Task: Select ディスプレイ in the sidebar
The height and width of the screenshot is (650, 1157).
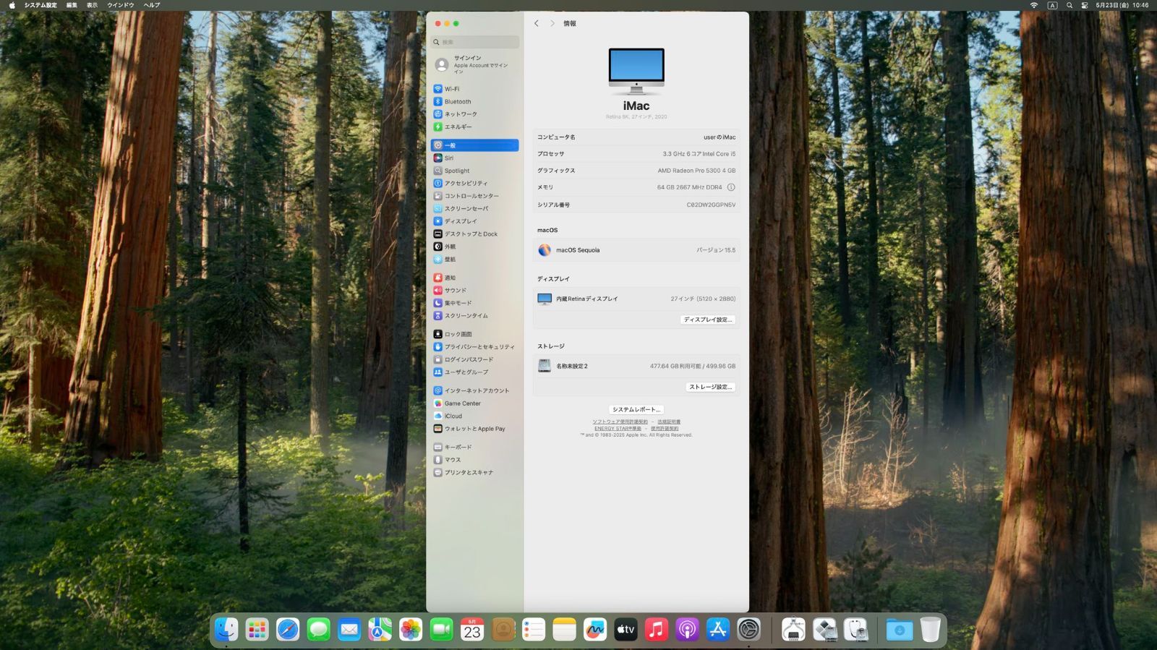Action: tap(474, 221)
